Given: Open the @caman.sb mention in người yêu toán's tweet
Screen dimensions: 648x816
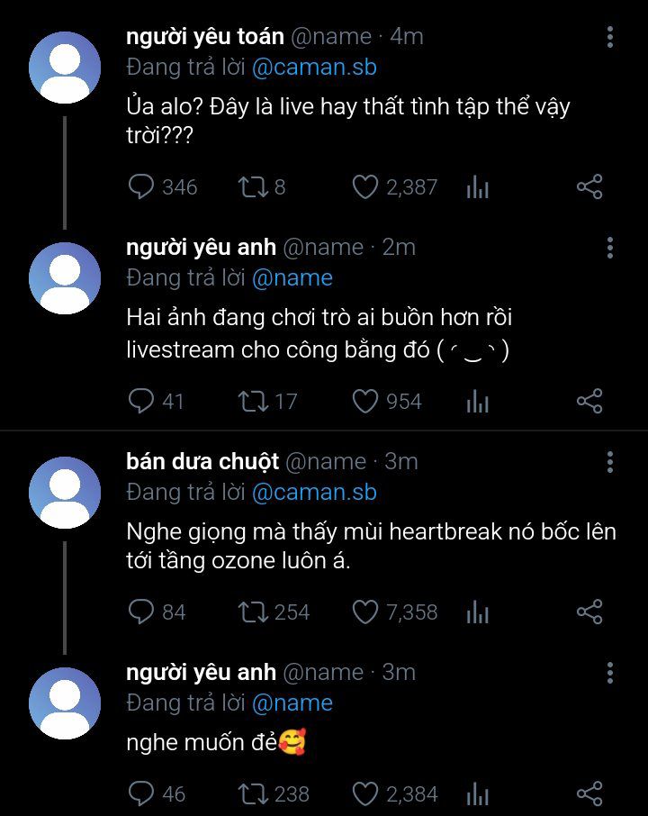Looking at the screenshot, I should [313, 67].
